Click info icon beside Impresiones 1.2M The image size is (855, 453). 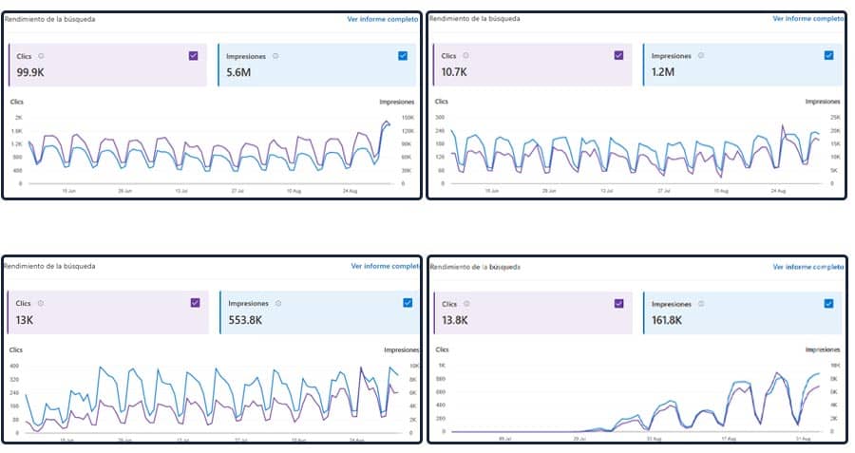pos(700,56)
